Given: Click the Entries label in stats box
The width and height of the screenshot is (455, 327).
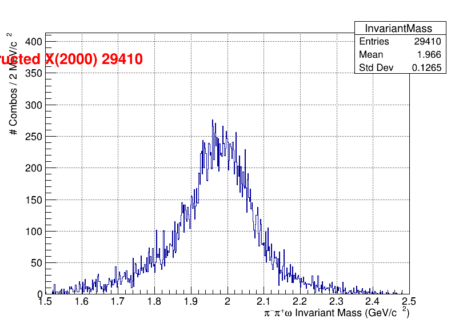Looking at the screenshot, I should tap(374, 42).
